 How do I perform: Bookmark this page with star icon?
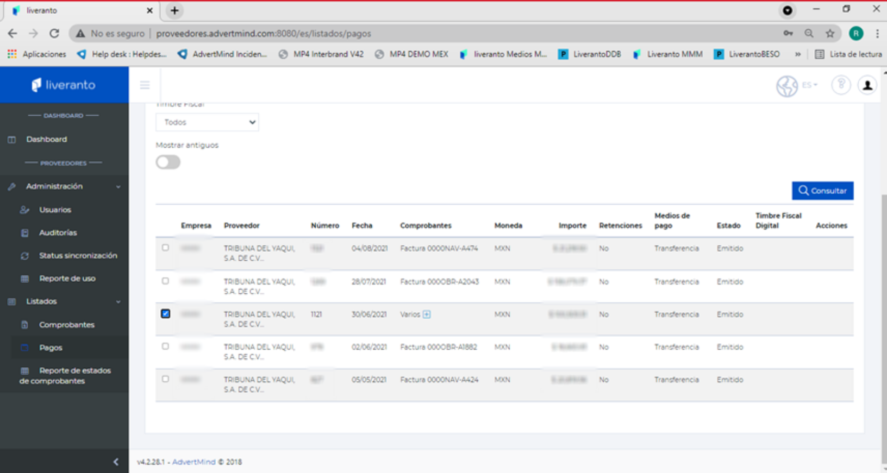point(830,33)
